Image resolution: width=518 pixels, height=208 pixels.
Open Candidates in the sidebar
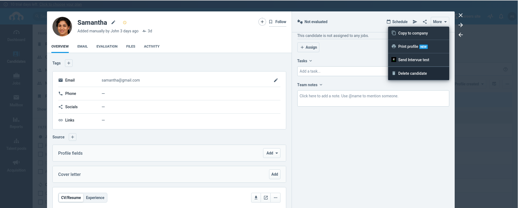(16, 57)
